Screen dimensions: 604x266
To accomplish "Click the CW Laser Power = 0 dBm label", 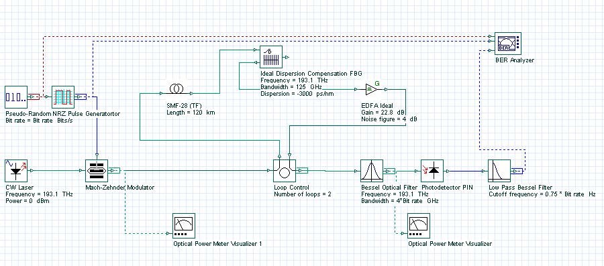I will (28, 200).
